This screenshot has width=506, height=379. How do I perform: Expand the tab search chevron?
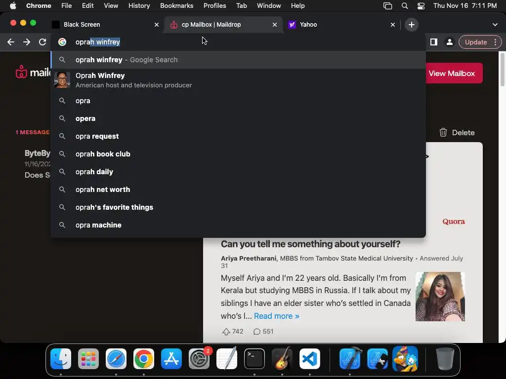[x=495, y=25]
